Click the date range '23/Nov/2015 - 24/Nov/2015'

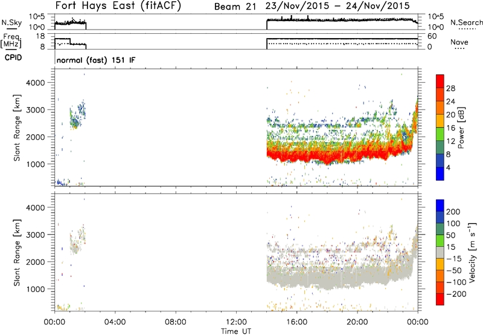[x=337, y=6]
